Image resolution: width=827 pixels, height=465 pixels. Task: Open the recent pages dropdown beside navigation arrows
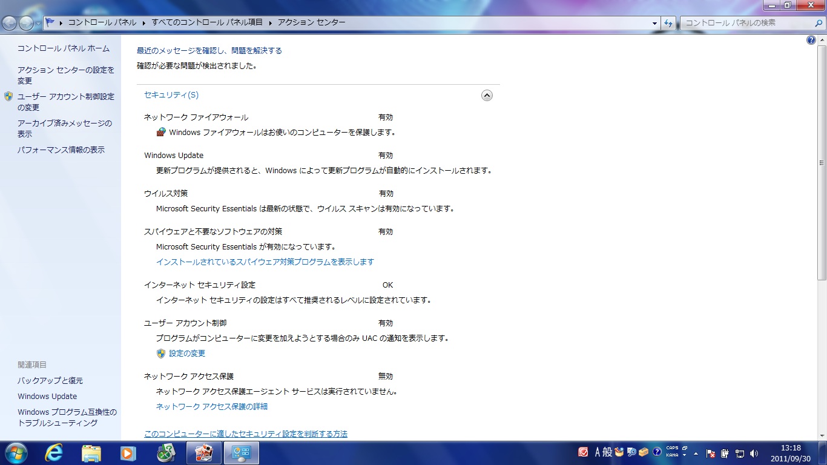[39, 23]
